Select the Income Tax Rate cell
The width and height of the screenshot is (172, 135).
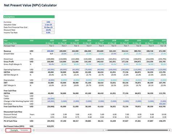[48, 33]
